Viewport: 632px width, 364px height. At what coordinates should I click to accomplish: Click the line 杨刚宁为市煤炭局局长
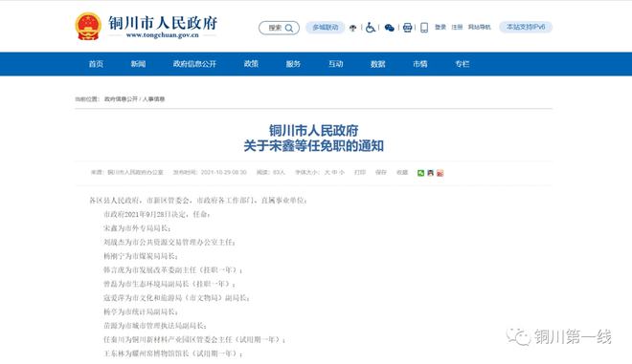pyautogui.click(x=141, y=256)
